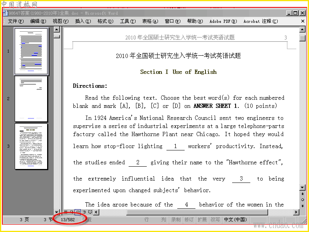Switch to Outline view icon
This screenshot has width=309, height=232.
[x=84, y=212]
